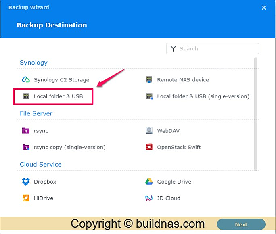Select Synology C2 Storage destination label
The height and width of the screenshot is (234, 276).
62,80
